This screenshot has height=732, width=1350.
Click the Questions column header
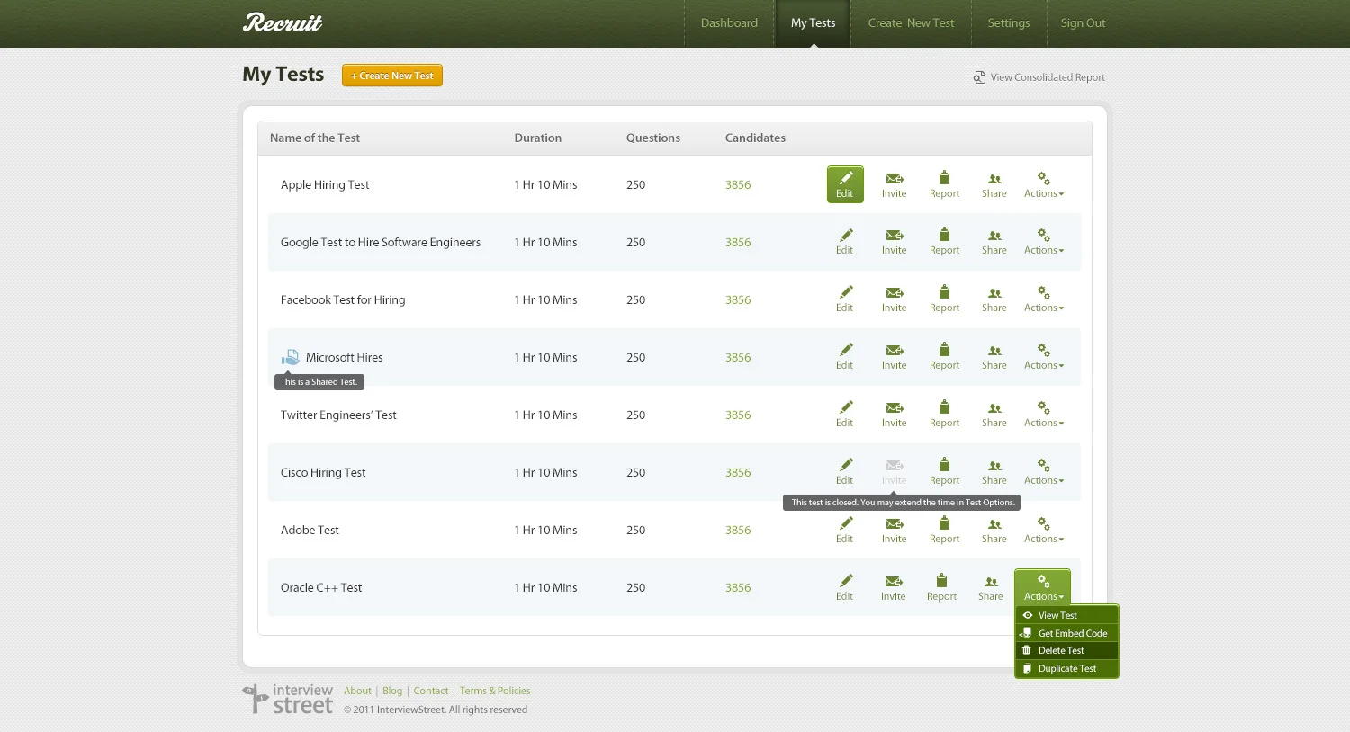[x=653, y=138]
